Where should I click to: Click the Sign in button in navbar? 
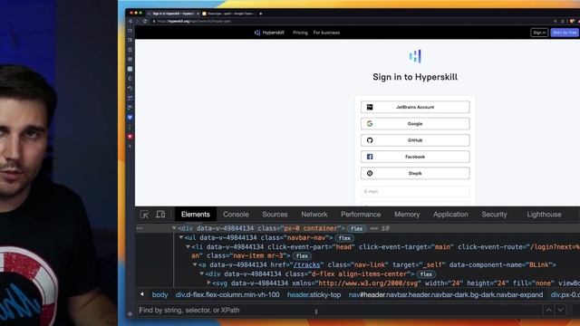tap(539, 33)
